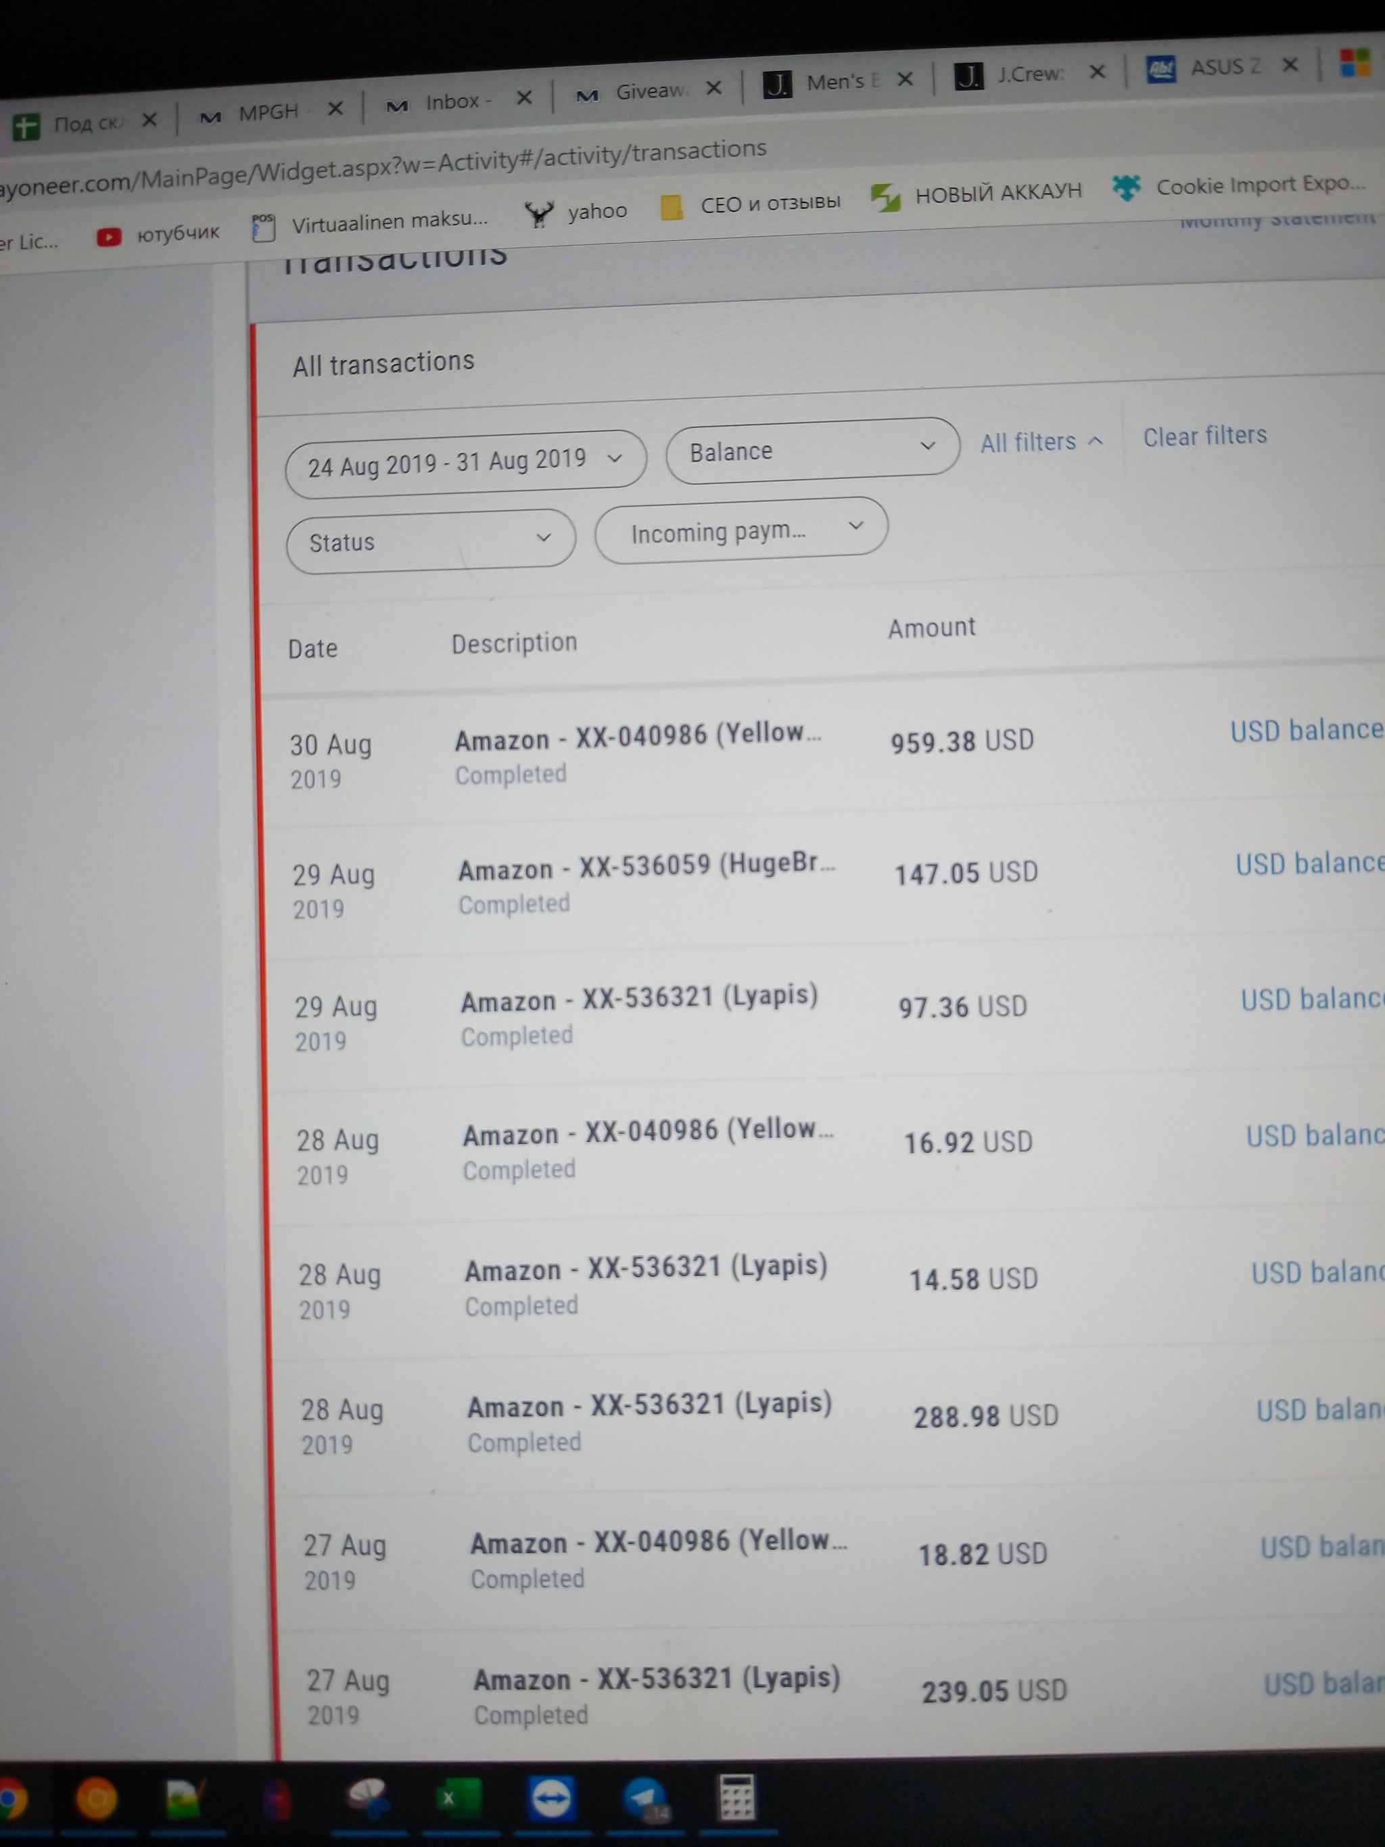Click the Amount column header
The width and height of the screenshot is (1385, 1847).
tap(932, 628)
